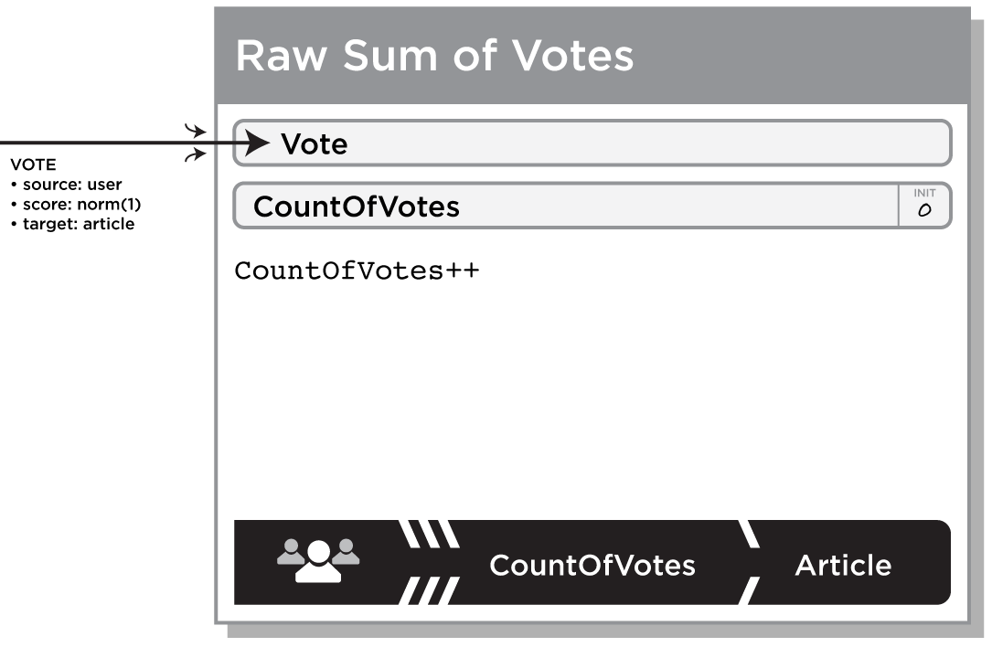
Task: Select the triple slash marks in black bar
Action: click(429, 562)
